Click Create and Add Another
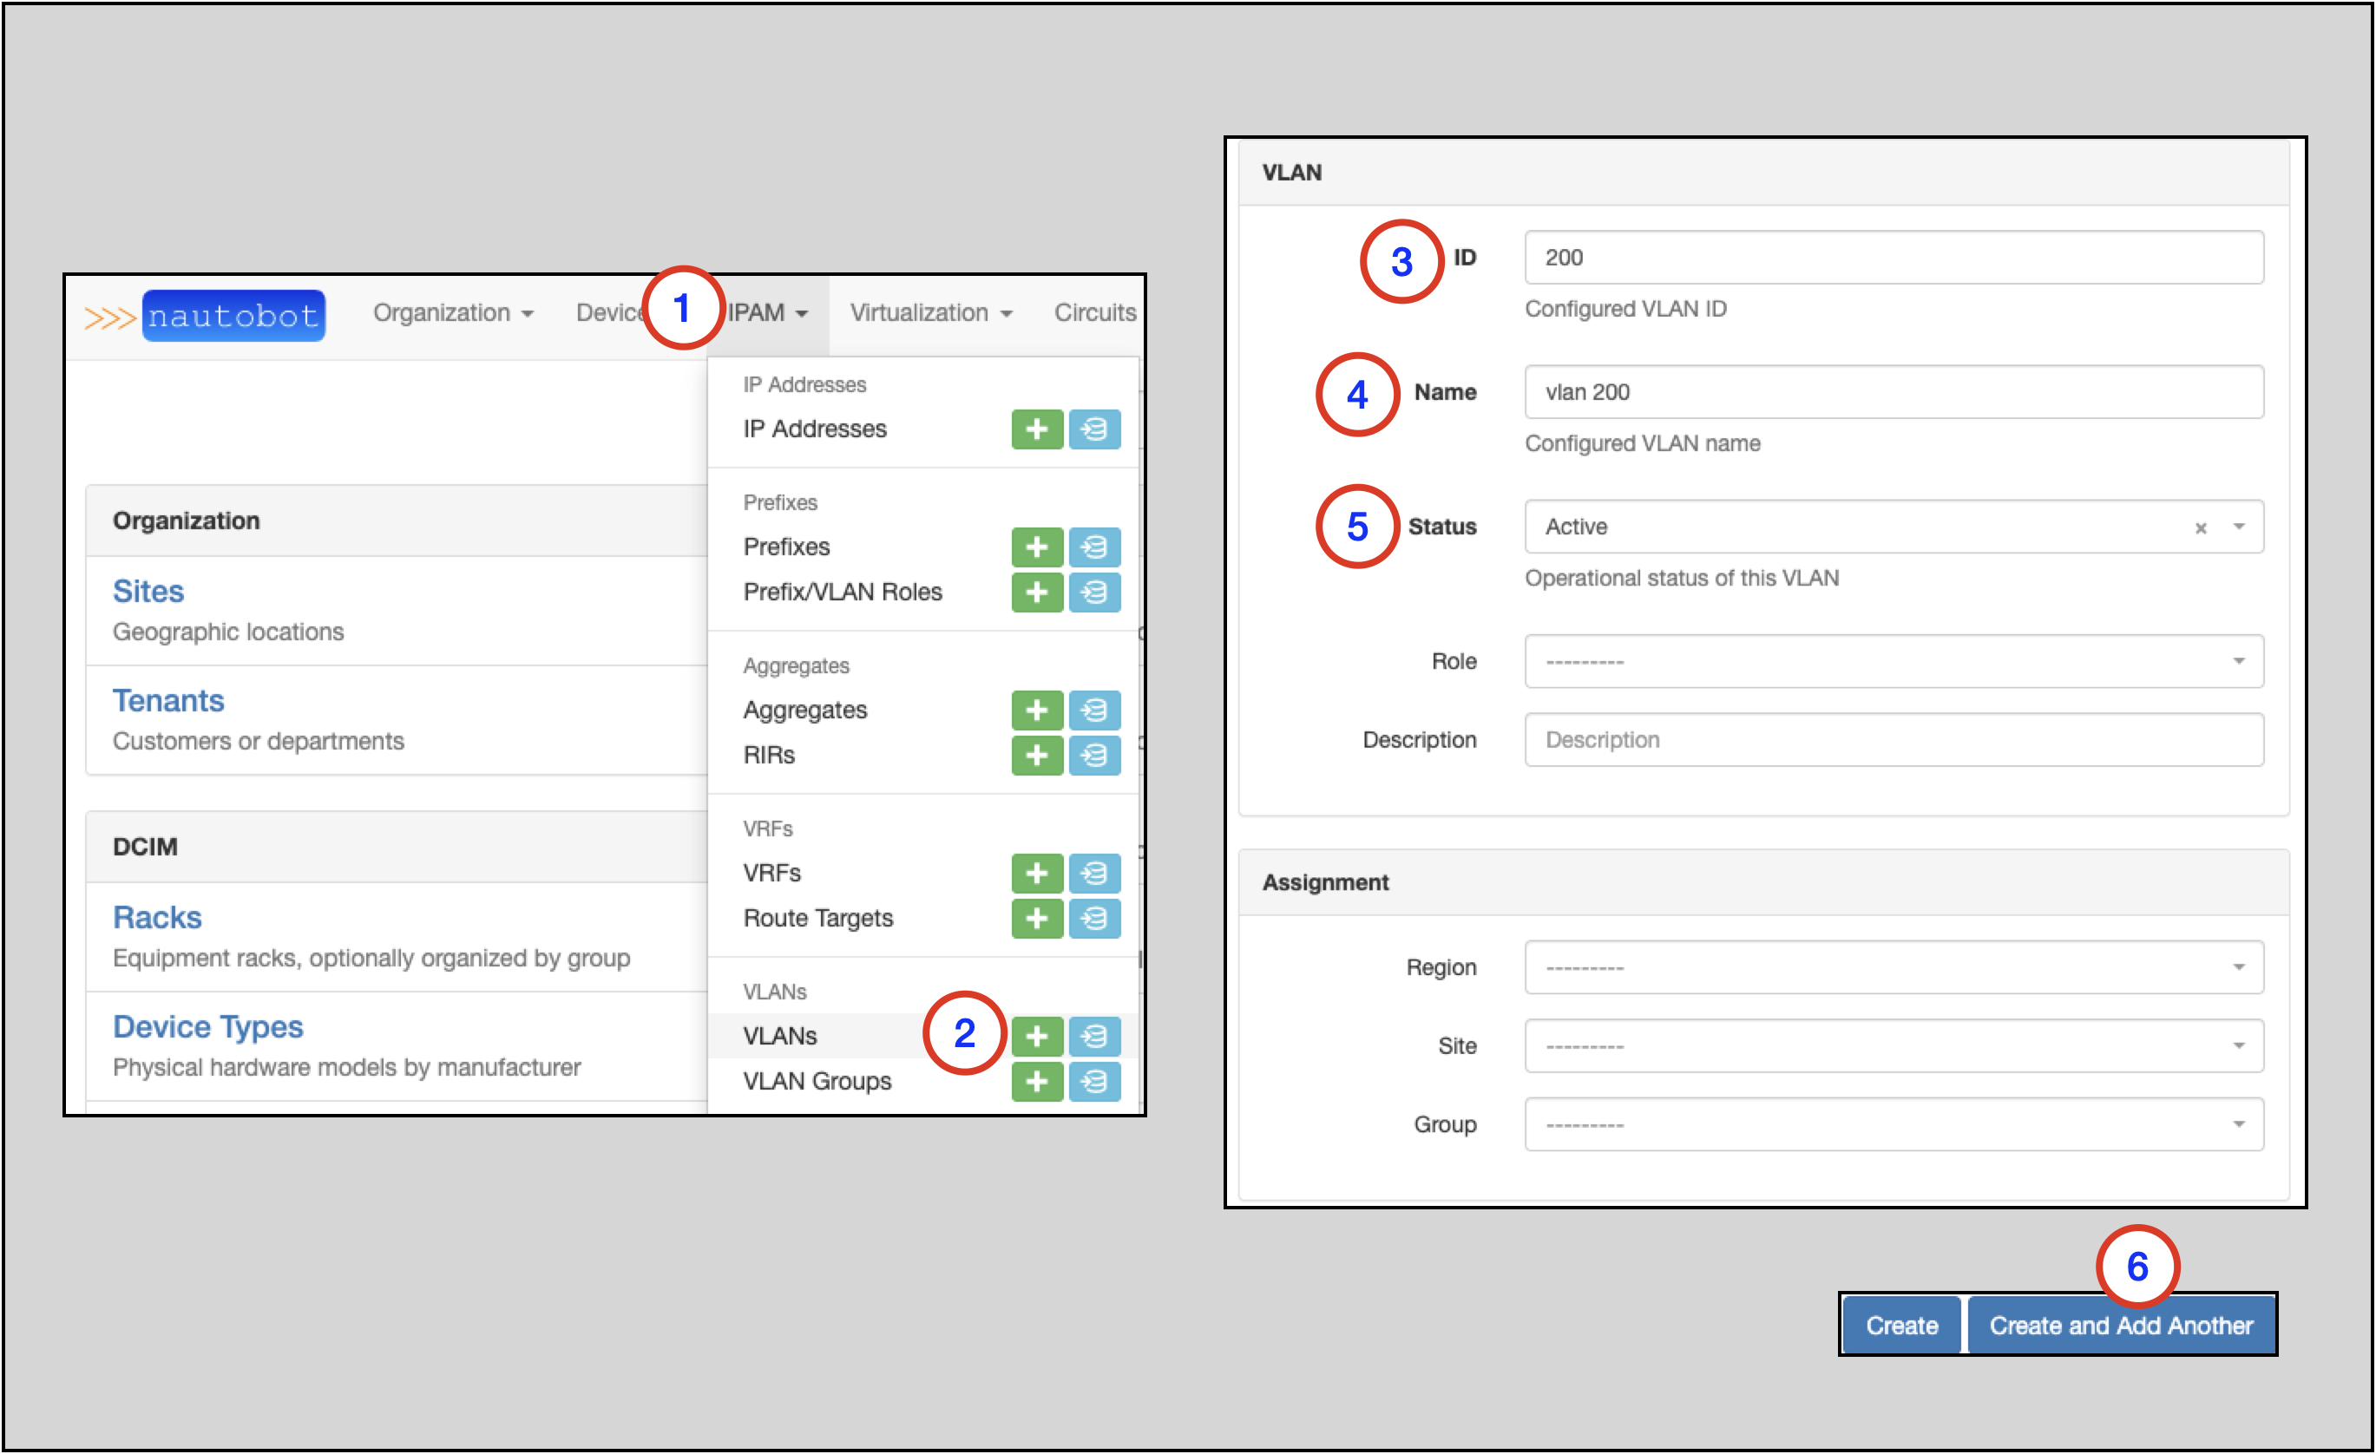Screen dimensions: 2376x1454 (x=2121, y=1326)
